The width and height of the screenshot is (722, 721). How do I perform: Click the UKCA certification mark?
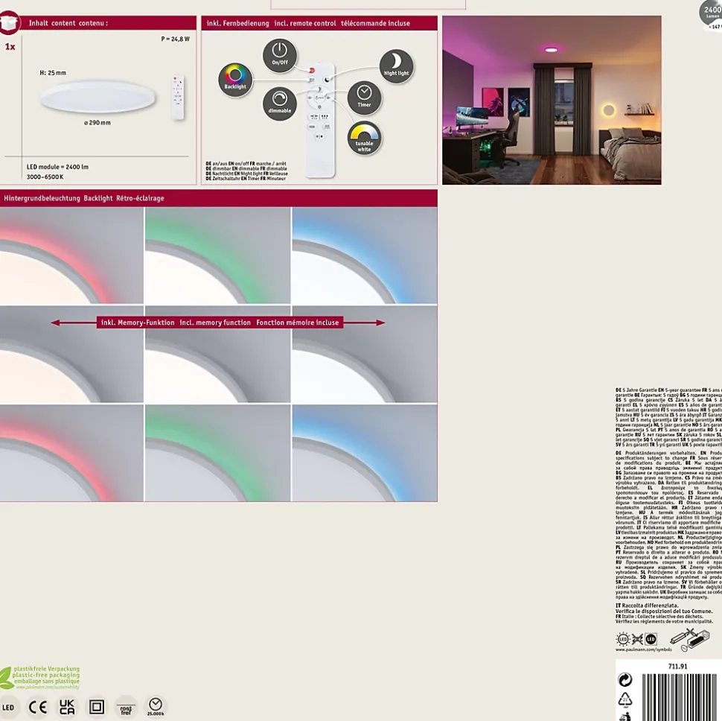[x=67, y=706]
